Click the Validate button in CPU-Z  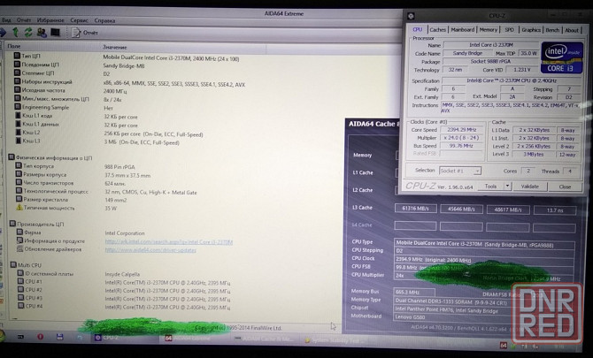(x=529, y=187)
